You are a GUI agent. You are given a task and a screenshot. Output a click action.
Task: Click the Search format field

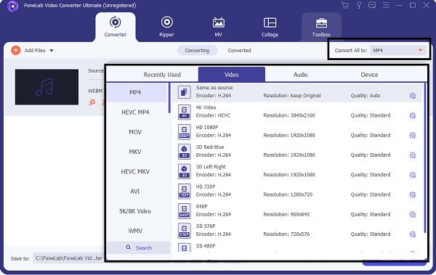(139, 247)
